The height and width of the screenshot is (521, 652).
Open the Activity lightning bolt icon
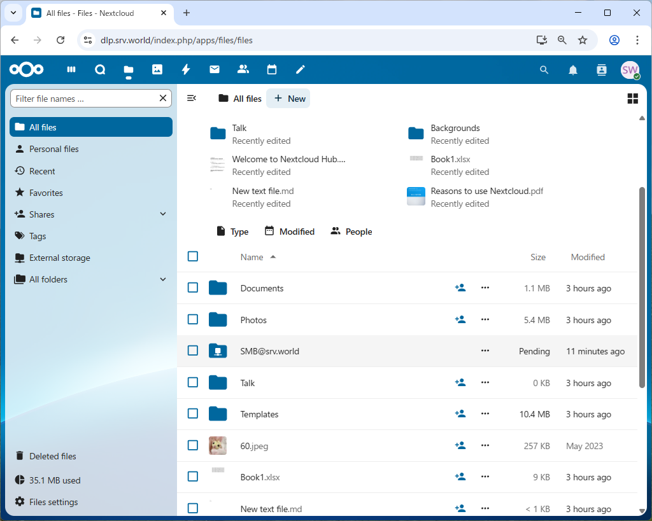pyautogui.click(x=186, y=70)
